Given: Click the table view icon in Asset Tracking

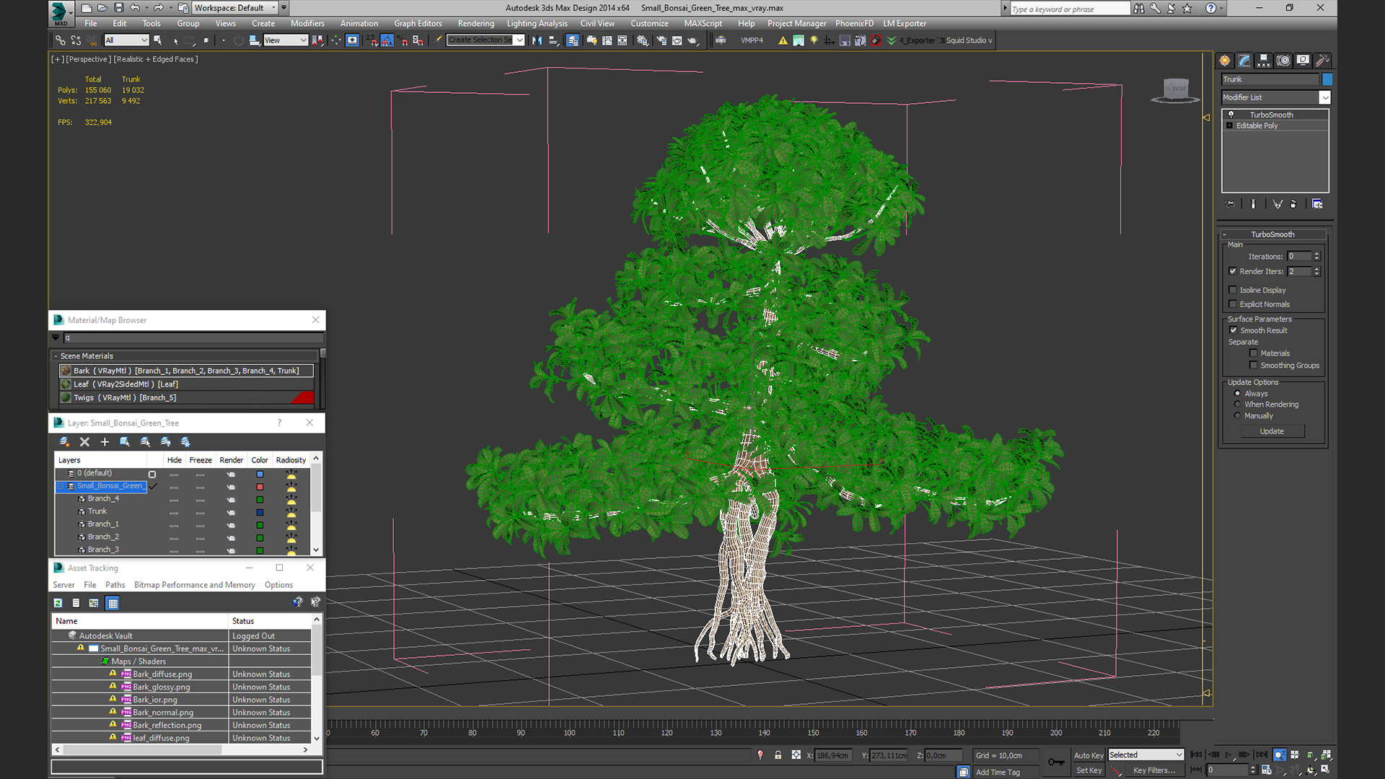Looking at the screenshot, I should pos(113,603).
